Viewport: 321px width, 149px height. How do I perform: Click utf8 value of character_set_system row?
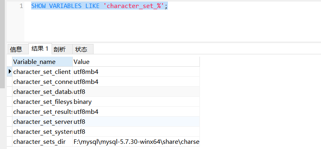[136, 131]
